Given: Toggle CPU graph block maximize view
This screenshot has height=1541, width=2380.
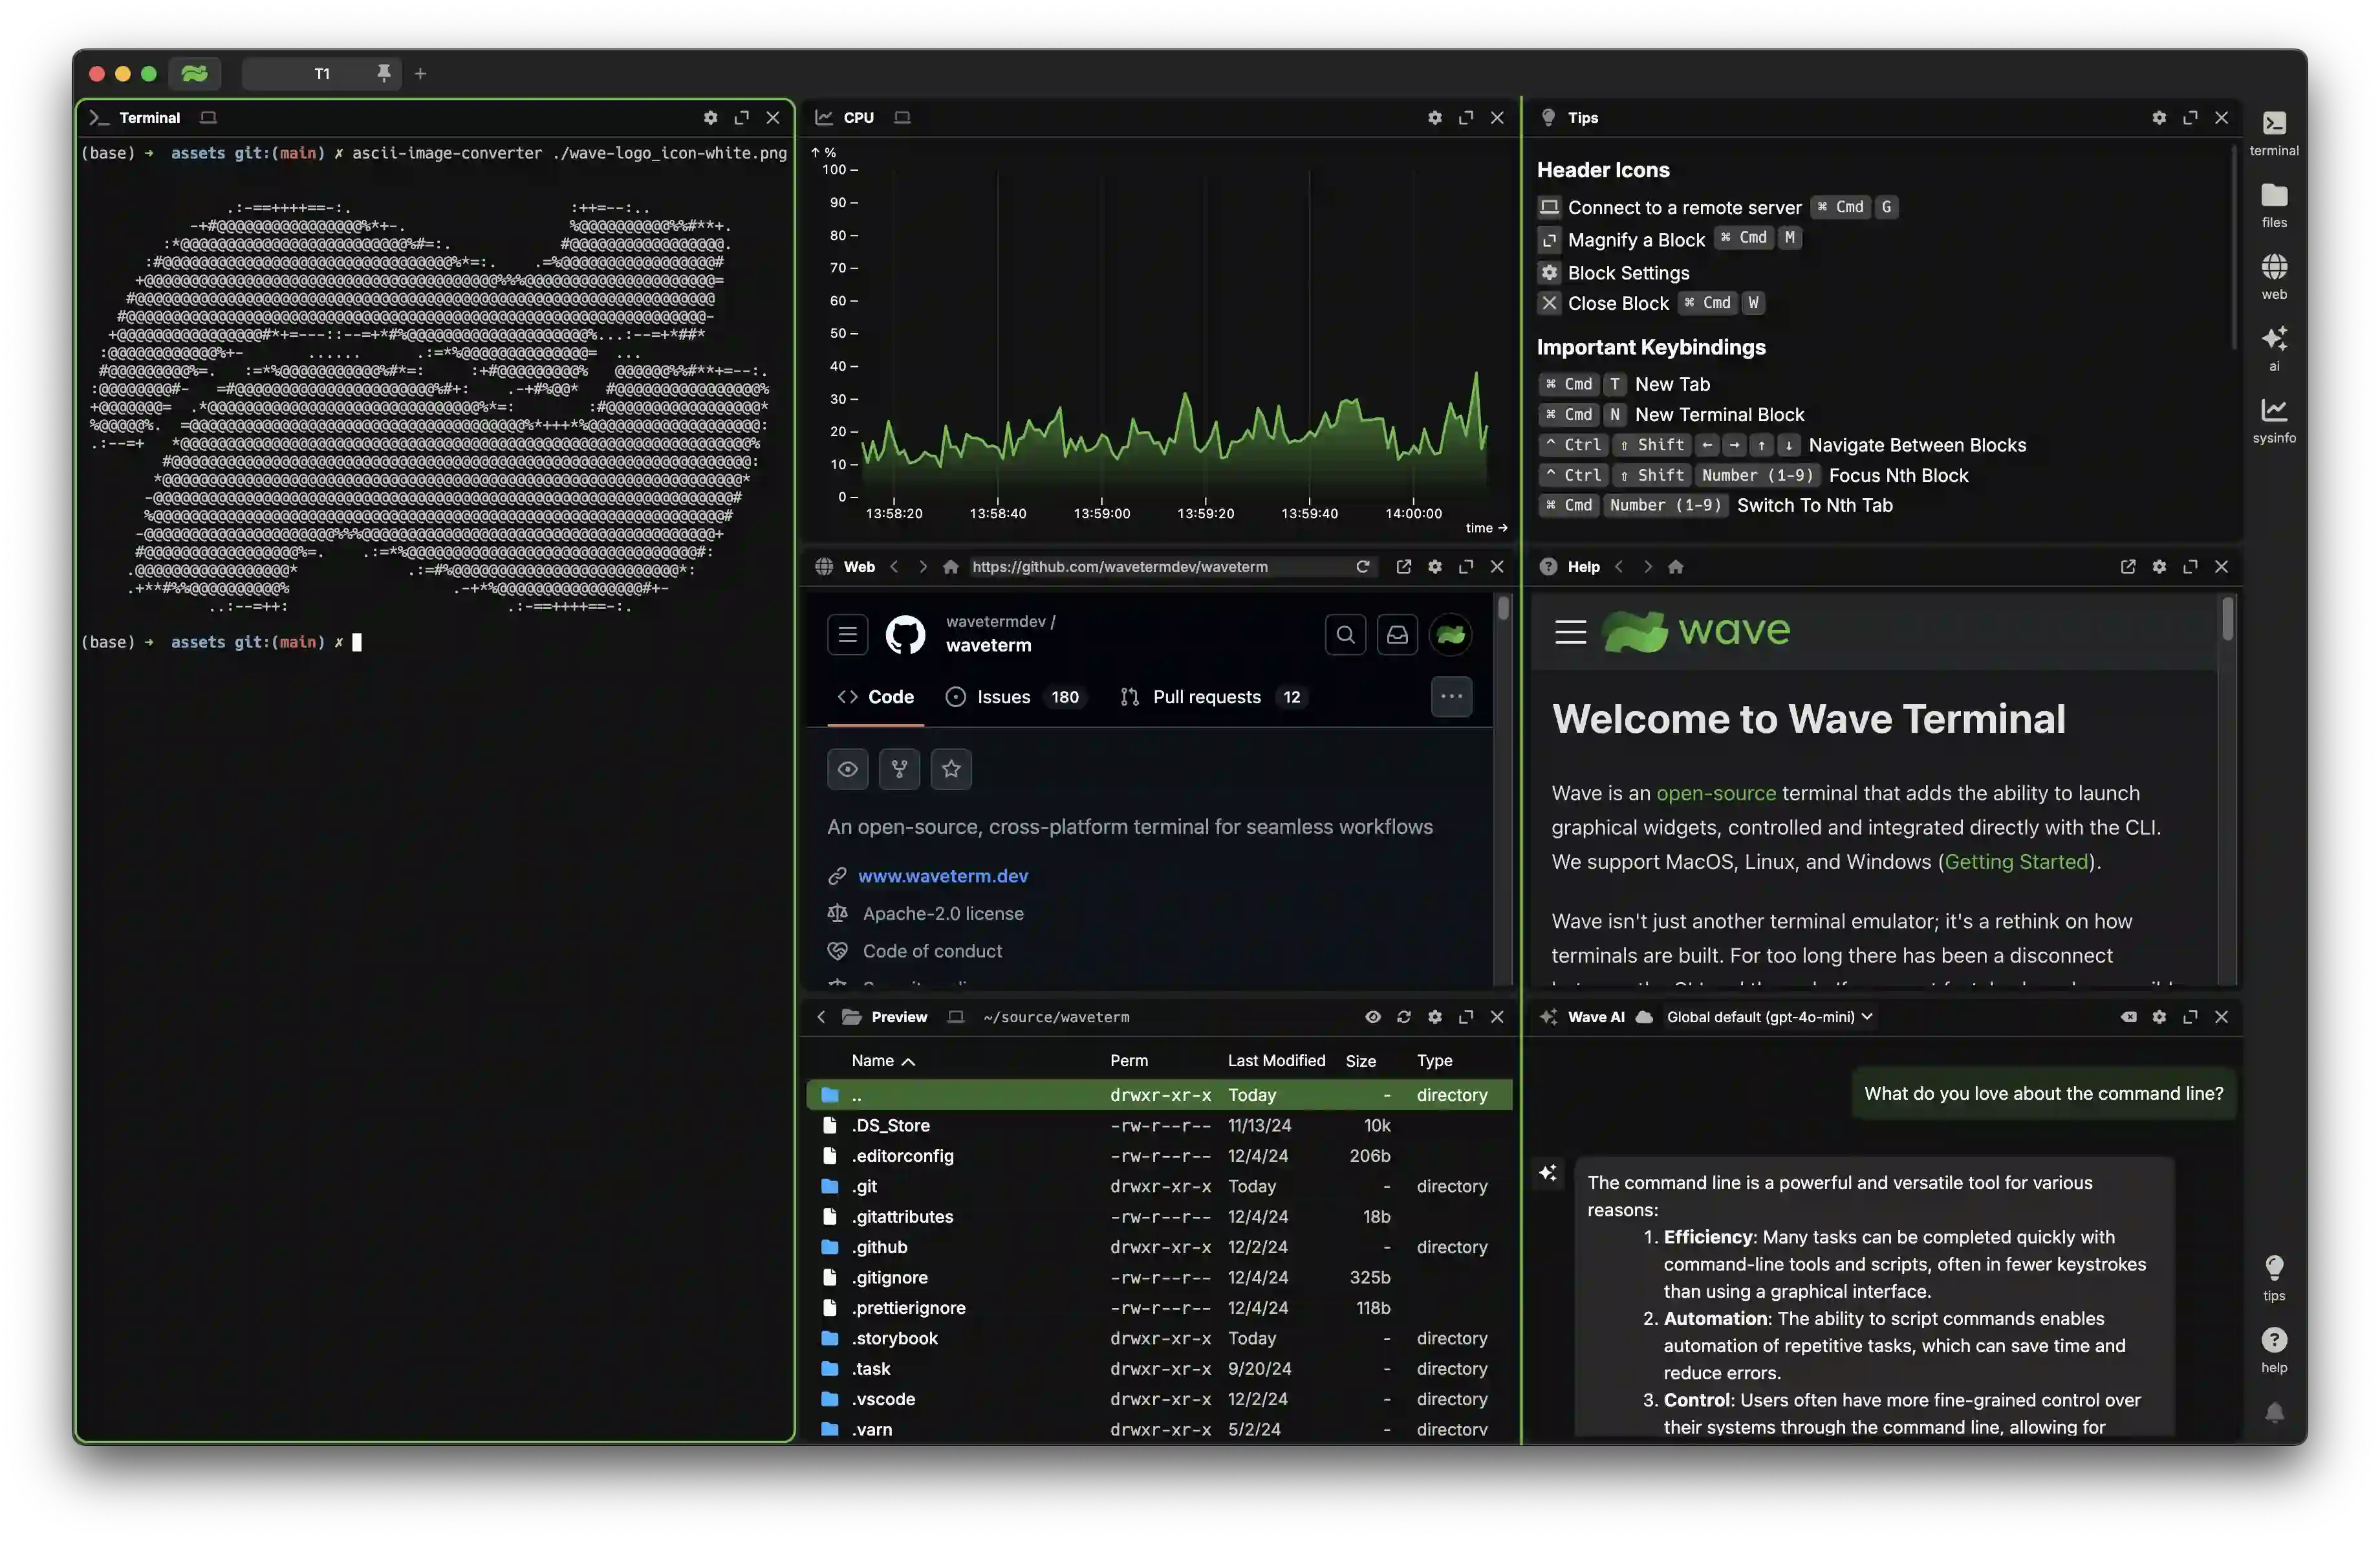Looking at the screenshot, I should point(1466,116).
